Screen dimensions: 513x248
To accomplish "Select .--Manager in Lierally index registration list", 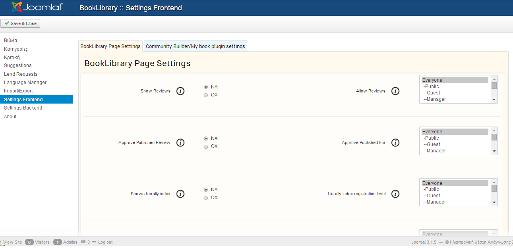I will tap(455, 202).
